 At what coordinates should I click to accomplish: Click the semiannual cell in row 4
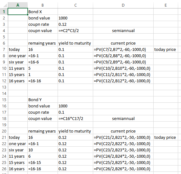123,31
